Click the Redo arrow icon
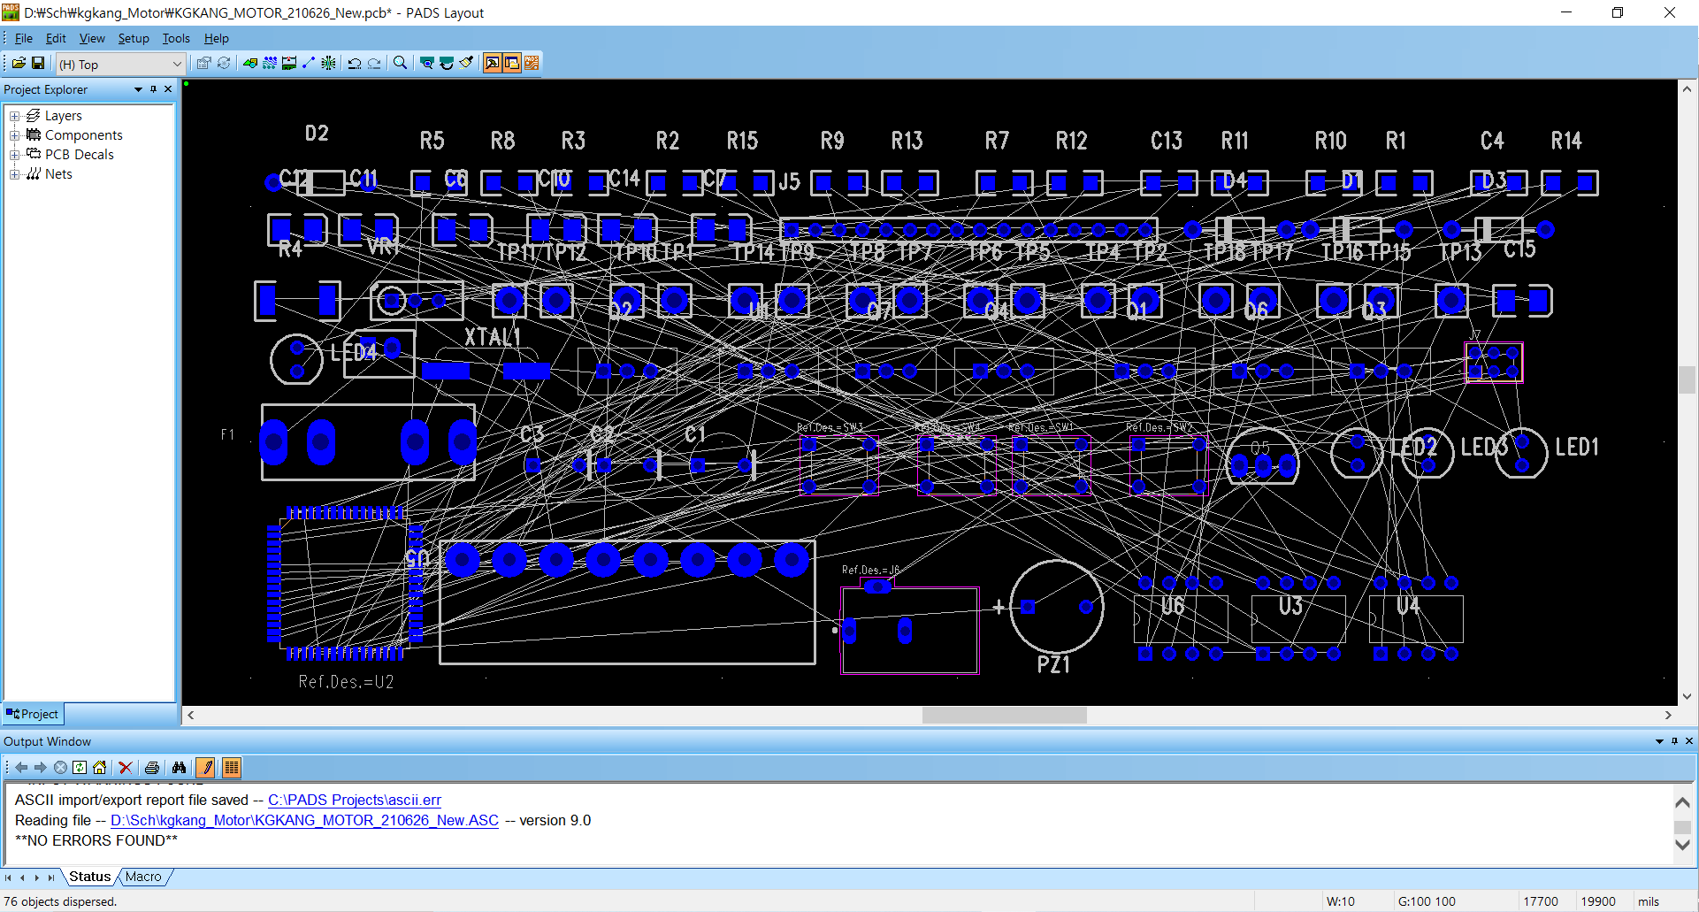Screen dimensions: 1699x912 click(x=374, y=63)
